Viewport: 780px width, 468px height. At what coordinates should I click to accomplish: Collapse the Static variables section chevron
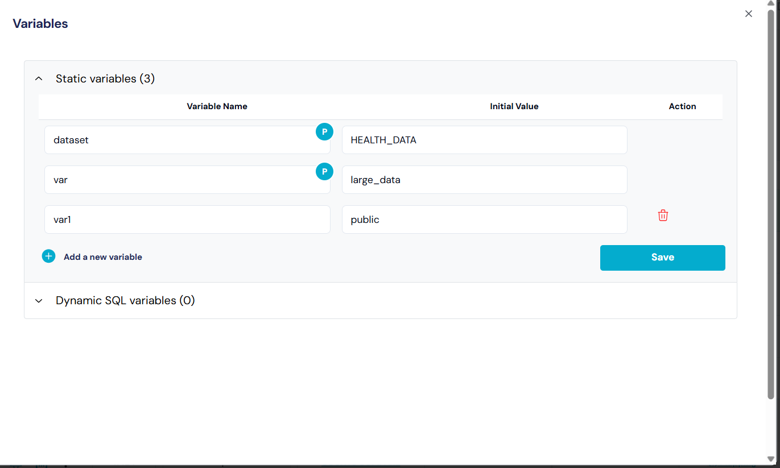(x=39, y=79)
